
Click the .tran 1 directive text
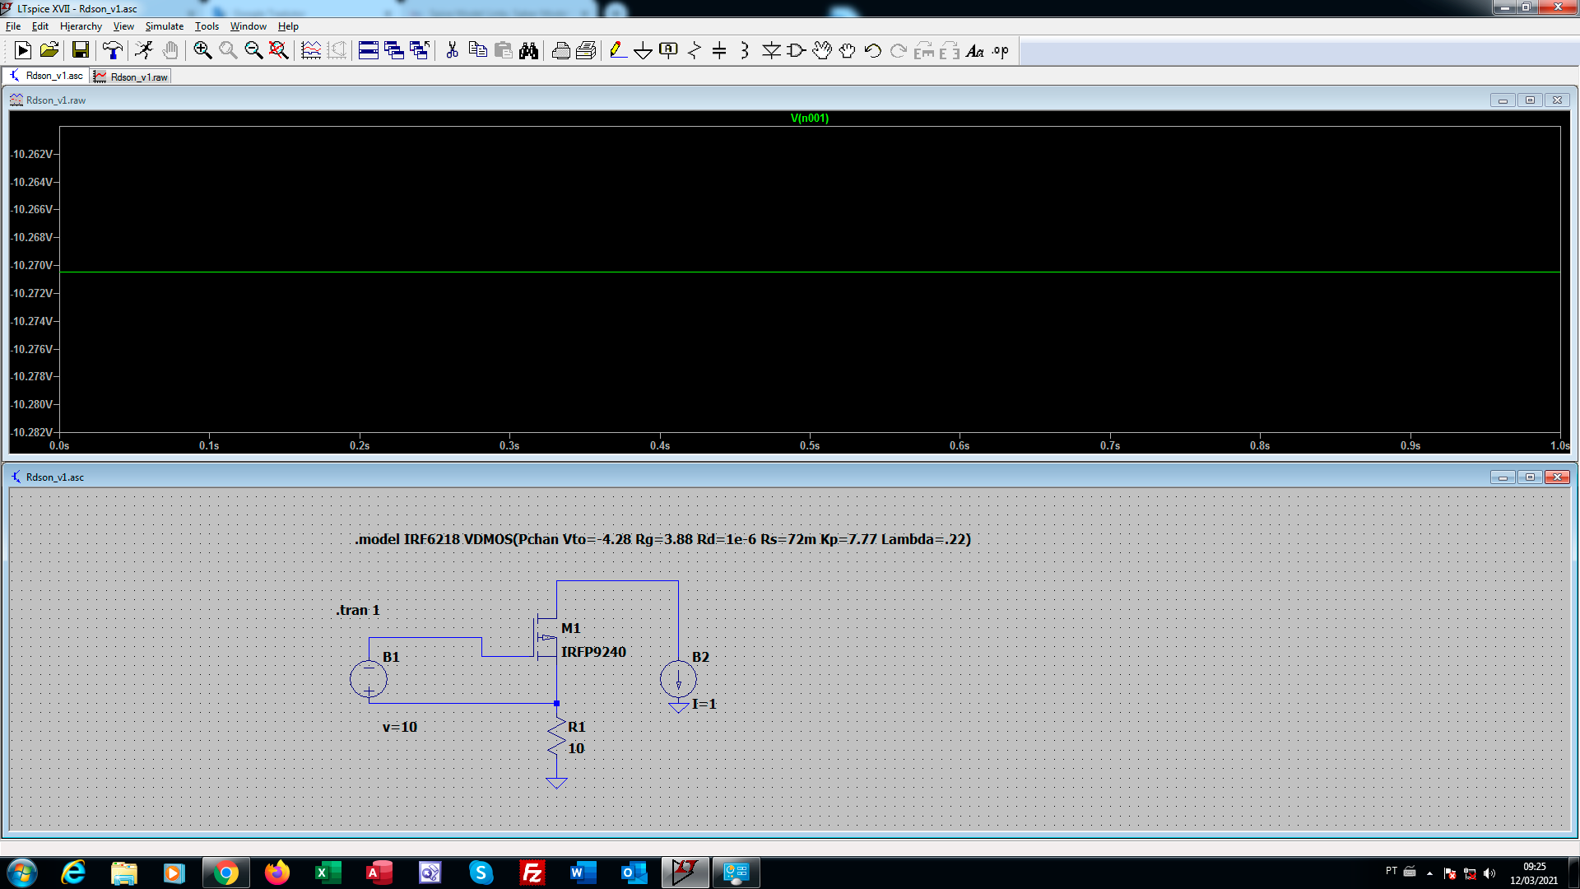coord(358,610)
